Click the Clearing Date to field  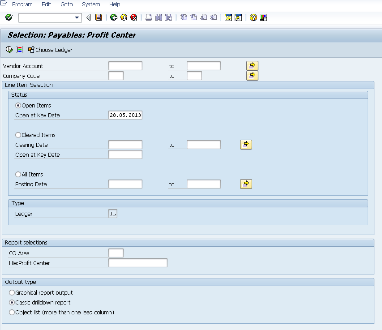pos(204,145)
